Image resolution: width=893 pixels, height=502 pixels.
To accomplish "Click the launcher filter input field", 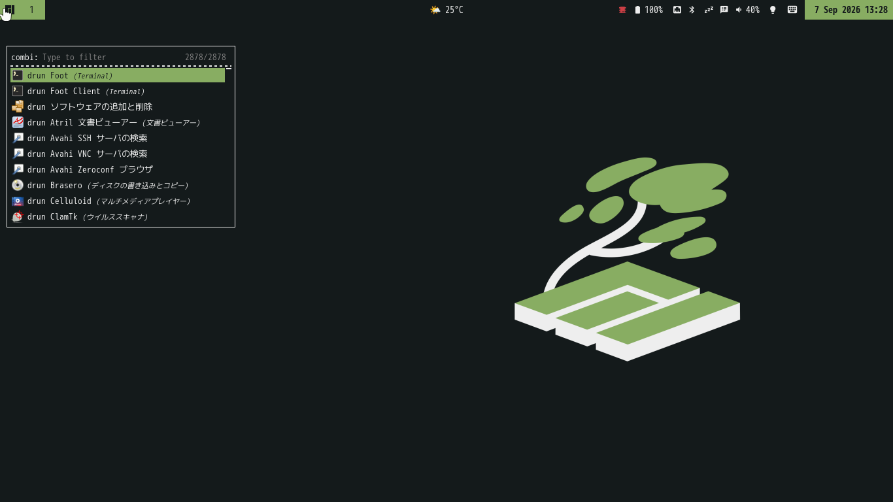I will coord(111,58).
